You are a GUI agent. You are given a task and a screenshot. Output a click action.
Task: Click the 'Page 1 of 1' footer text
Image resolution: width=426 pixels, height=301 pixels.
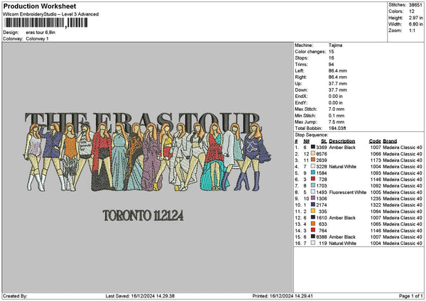(411, 296)
